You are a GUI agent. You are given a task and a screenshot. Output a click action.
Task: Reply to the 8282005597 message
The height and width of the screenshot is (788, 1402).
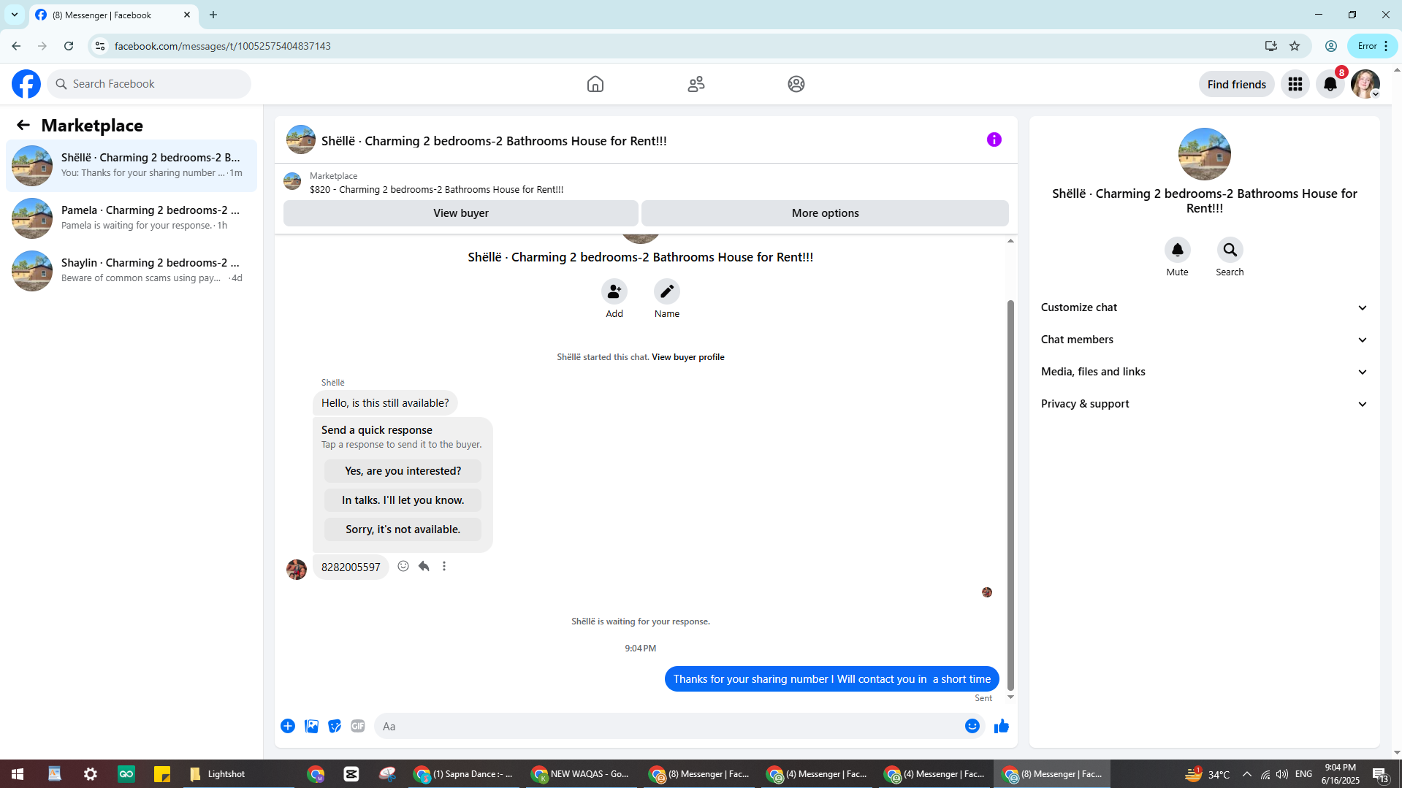pos(424,566)
